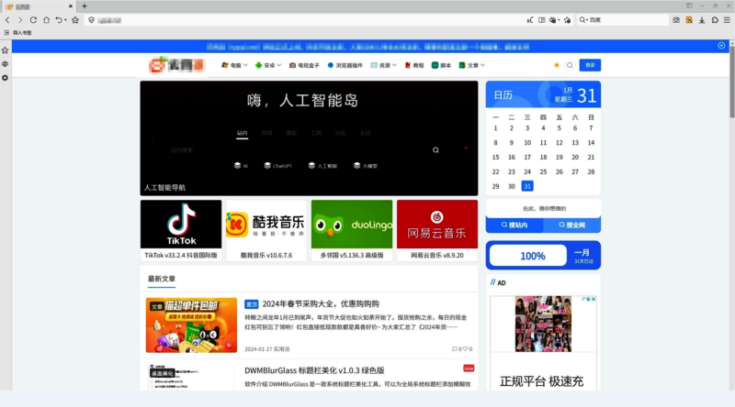Open the 脚本 menu item

pos(441,65)
